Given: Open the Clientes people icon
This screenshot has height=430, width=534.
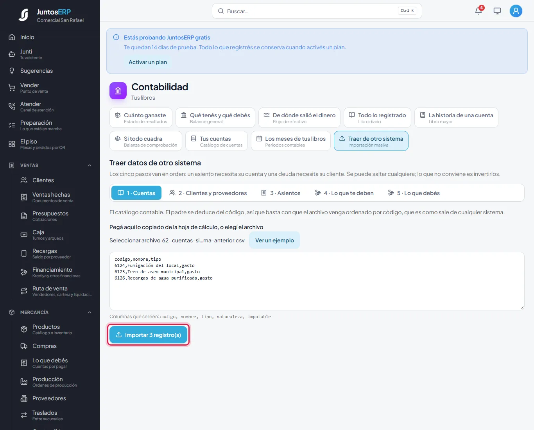Looking at the screenshot, I should point(24,180).
